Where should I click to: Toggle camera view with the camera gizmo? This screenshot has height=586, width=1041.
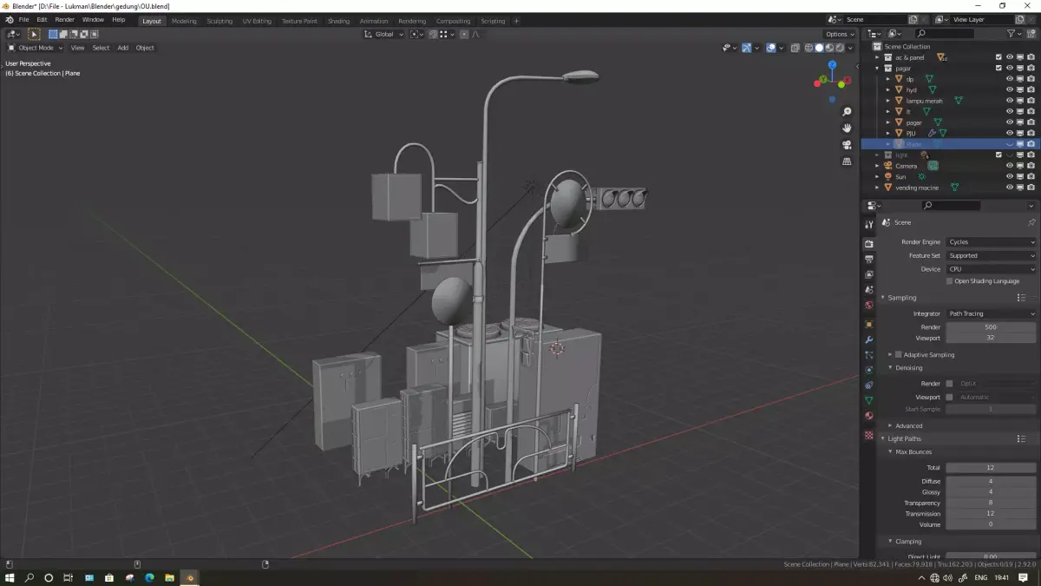847,145
